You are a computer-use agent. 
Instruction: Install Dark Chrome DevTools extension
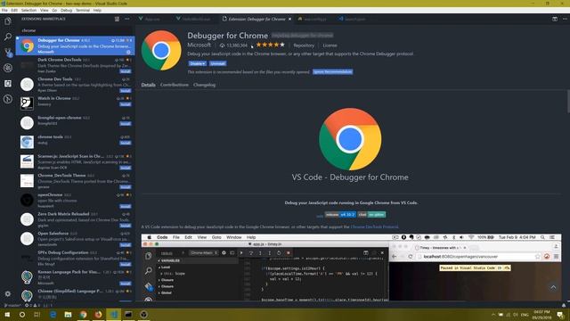click(126, 71)
